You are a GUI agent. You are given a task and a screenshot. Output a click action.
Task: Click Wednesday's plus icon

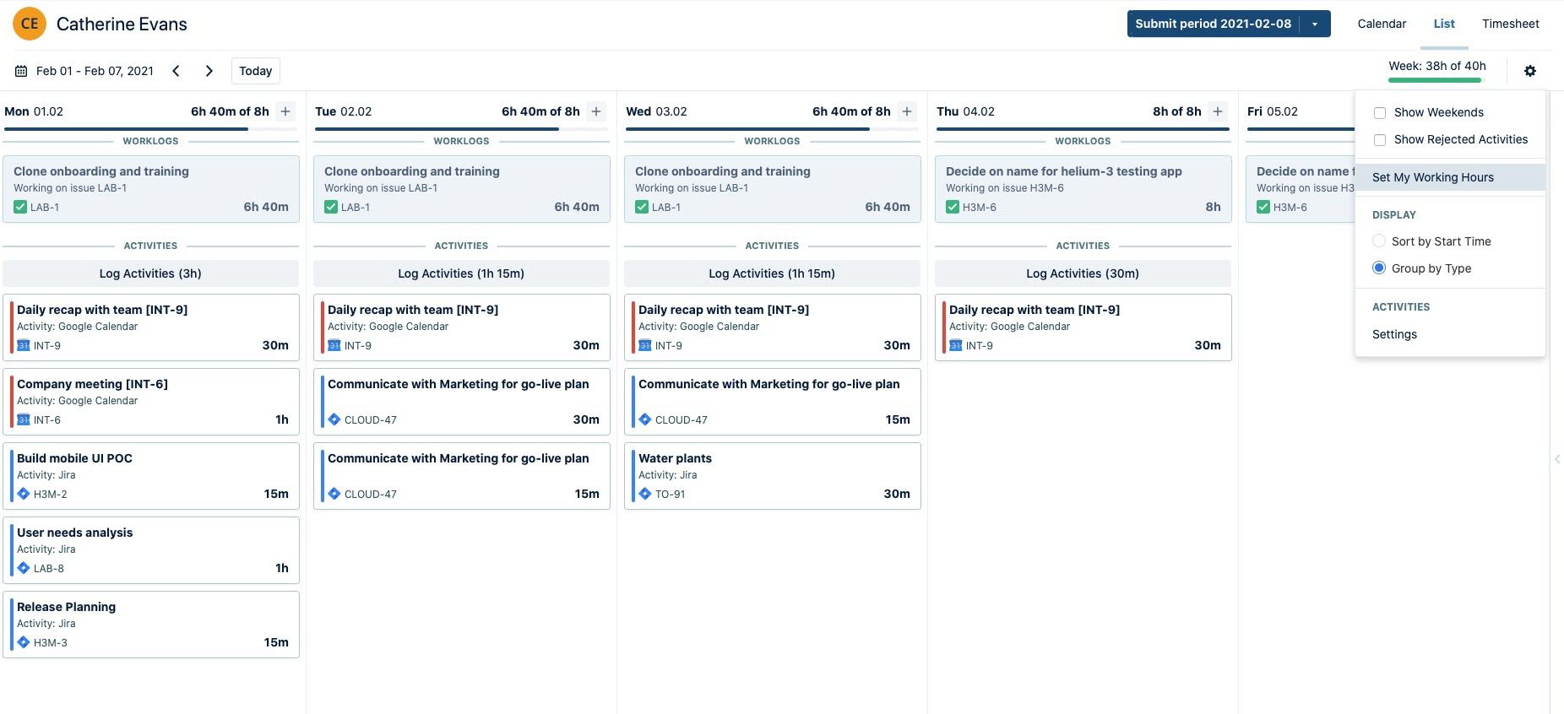pos(907,111)
